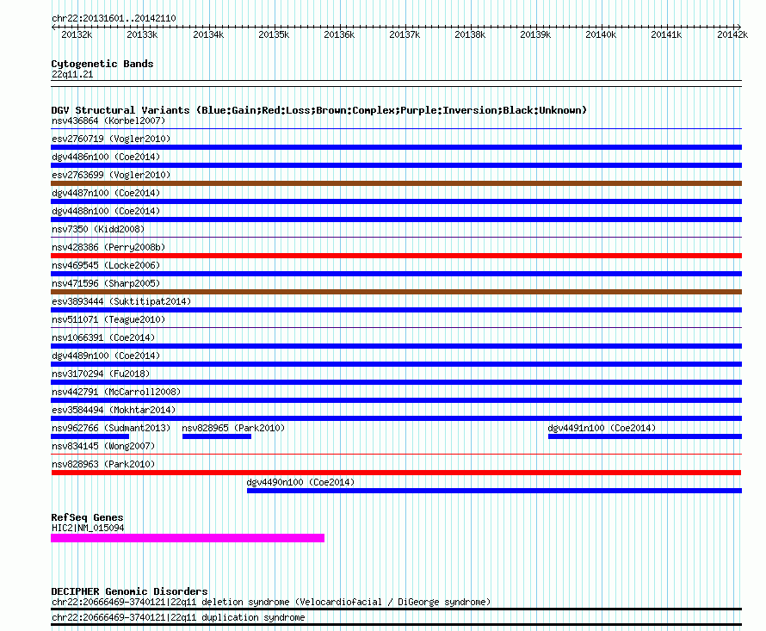The height and width of the screenshot is (631, 766).
Task: Select the nsv471596 (Sharp2005) brown bar
Action: (396, 292)
